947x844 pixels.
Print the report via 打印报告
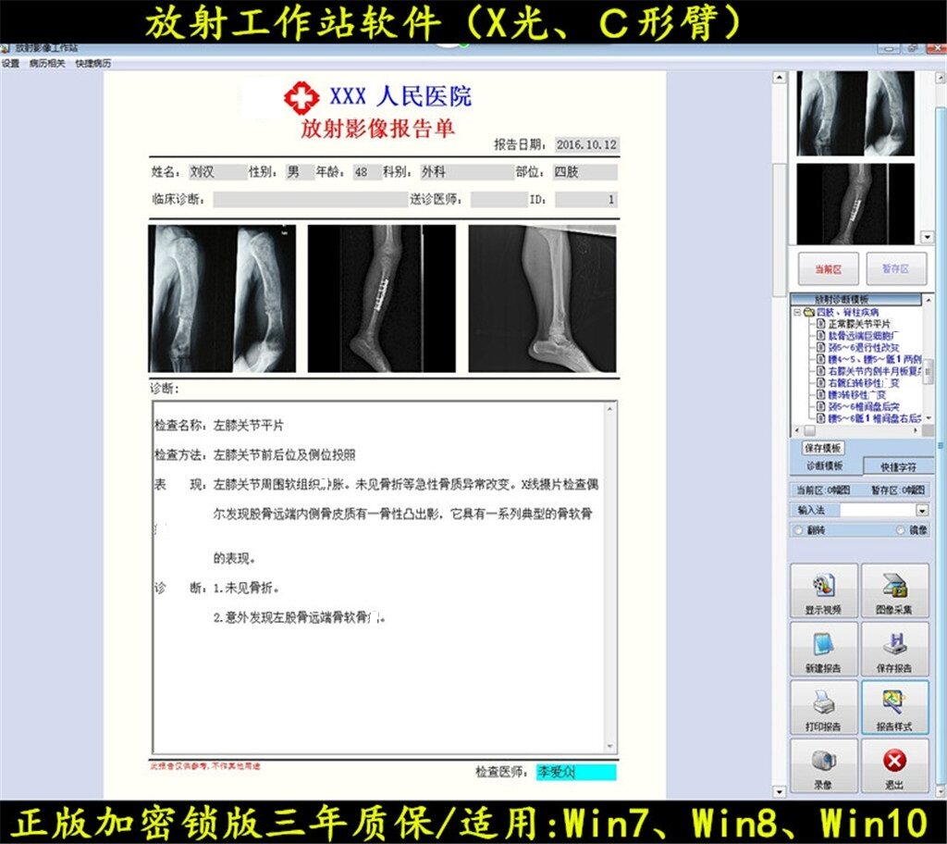(x=822, y=708)
